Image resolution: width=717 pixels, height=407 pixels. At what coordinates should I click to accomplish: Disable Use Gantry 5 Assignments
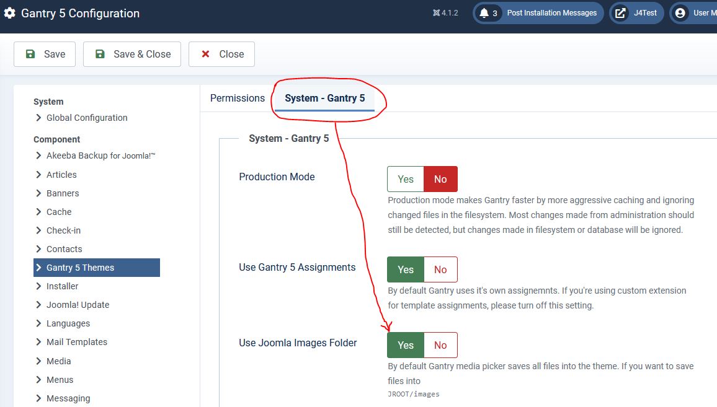click(440, 269)
